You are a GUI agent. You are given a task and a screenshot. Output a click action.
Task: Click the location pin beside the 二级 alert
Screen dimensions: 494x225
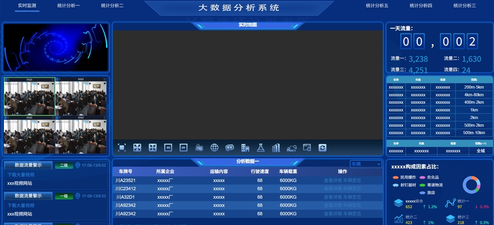point(78,165)
